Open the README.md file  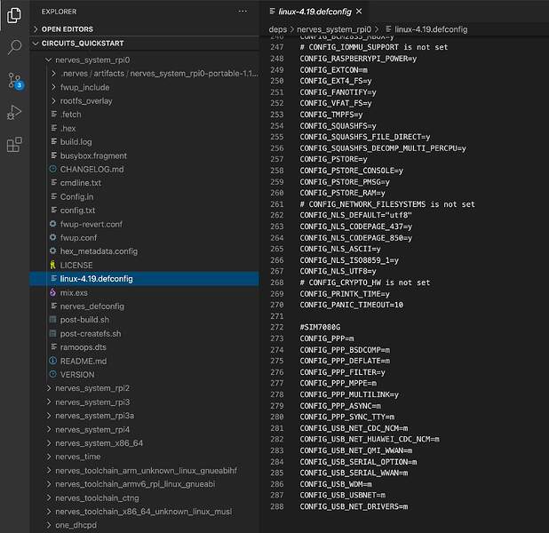point(83,361)
